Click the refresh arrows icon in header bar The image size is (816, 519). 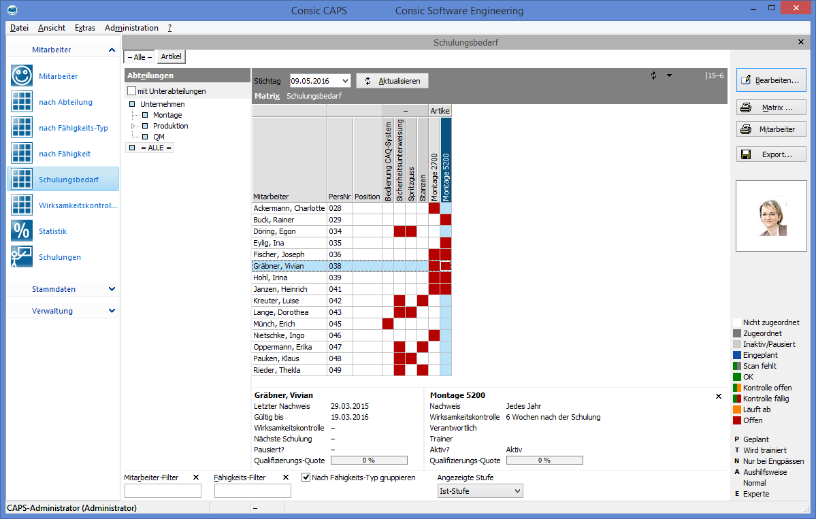[653, 76]
